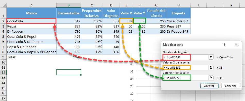Select the Coca-Cola cell in column A
This screenshot has height=101, width=245.
[x=31, y=21]
